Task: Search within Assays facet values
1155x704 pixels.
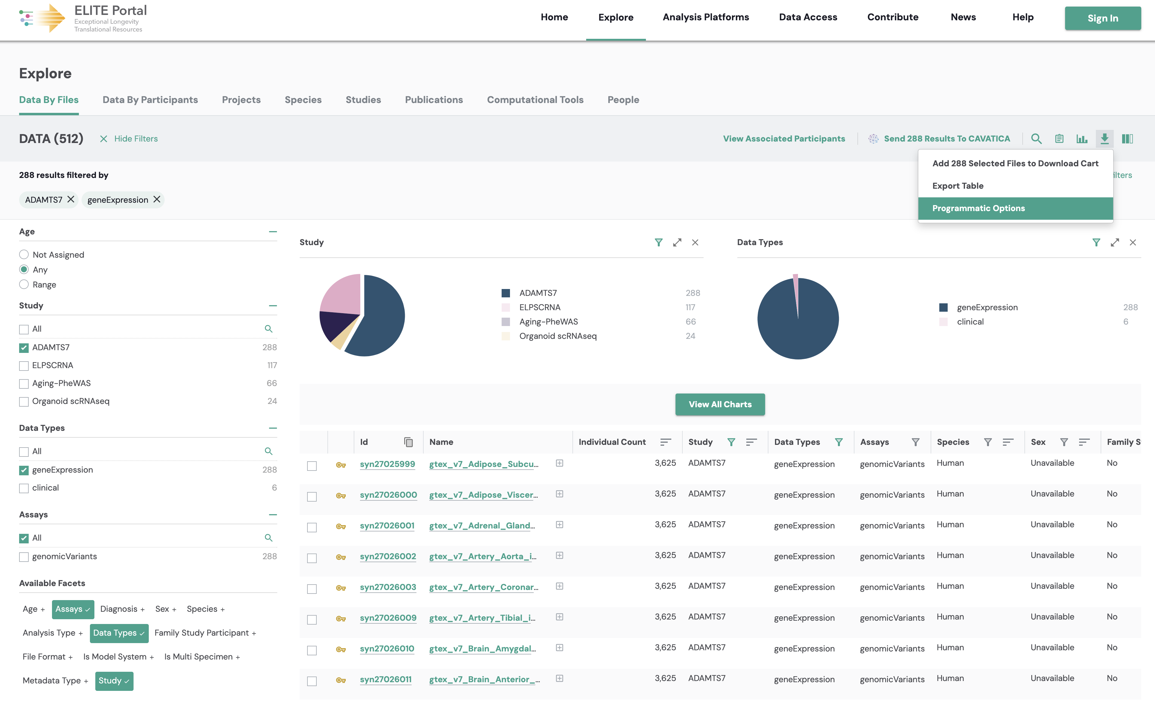Action: point(269,538)
